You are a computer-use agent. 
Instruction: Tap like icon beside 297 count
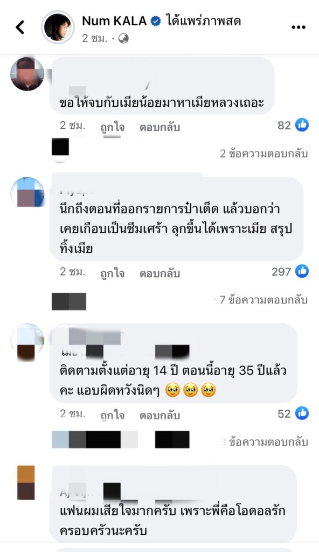[x=302, y=272]
